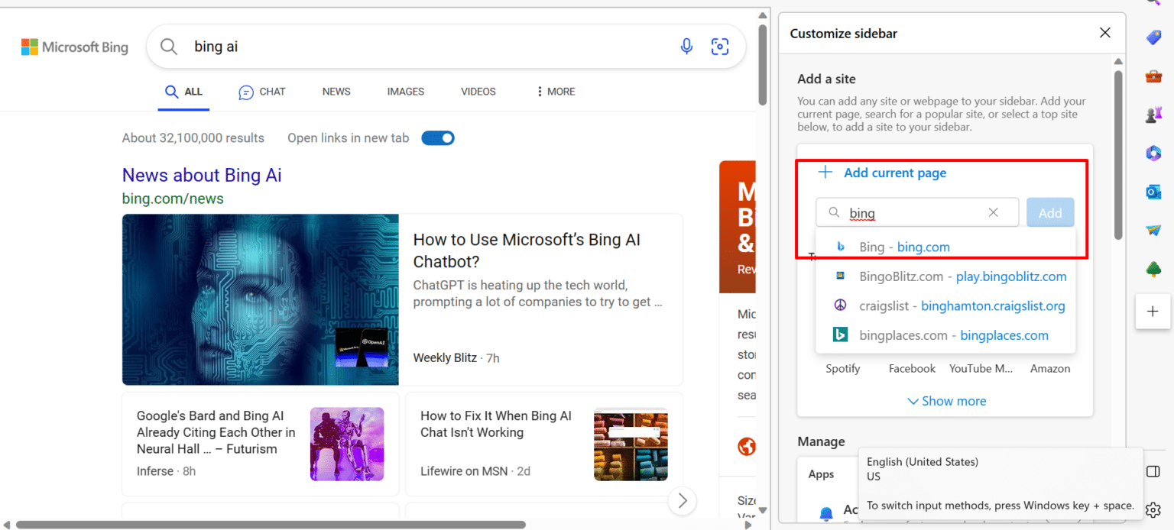The height and width of the screenshot is (530, 1174).
Task: Open News about Bing Ai link
Action: [201, 175]
